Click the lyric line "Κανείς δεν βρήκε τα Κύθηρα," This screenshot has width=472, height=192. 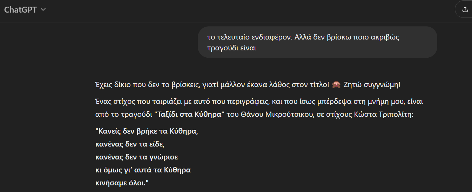(147, 131)
